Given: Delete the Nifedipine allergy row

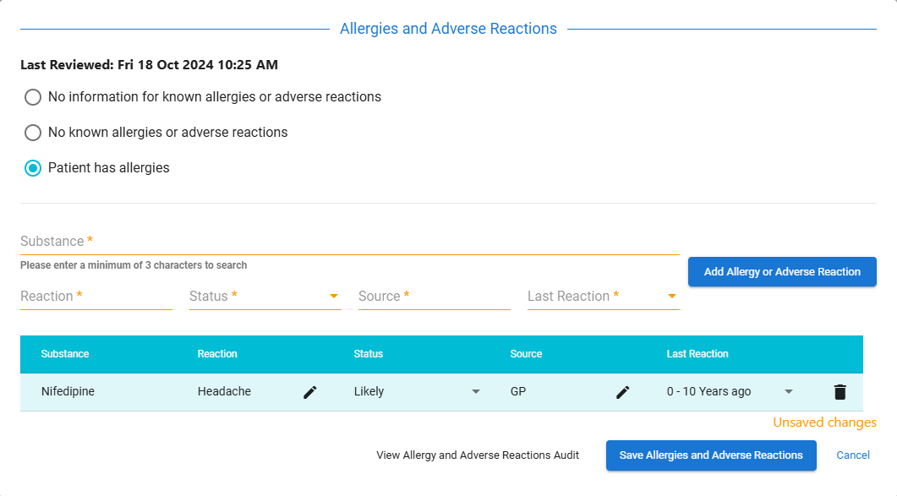Looking at the screenshot, I should (x=840, y=392).
